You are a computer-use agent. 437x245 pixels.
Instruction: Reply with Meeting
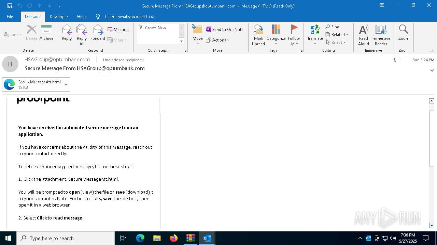click(118, 30)
